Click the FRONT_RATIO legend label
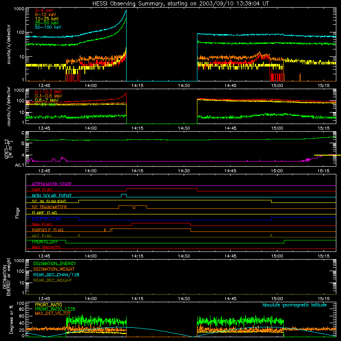 (x=49, y=305)
